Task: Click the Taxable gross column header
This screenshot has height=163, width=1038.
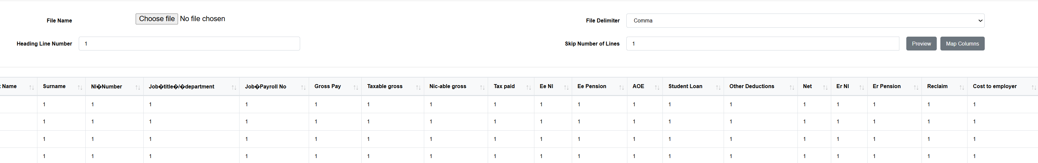Action: [x=384, y=86]
